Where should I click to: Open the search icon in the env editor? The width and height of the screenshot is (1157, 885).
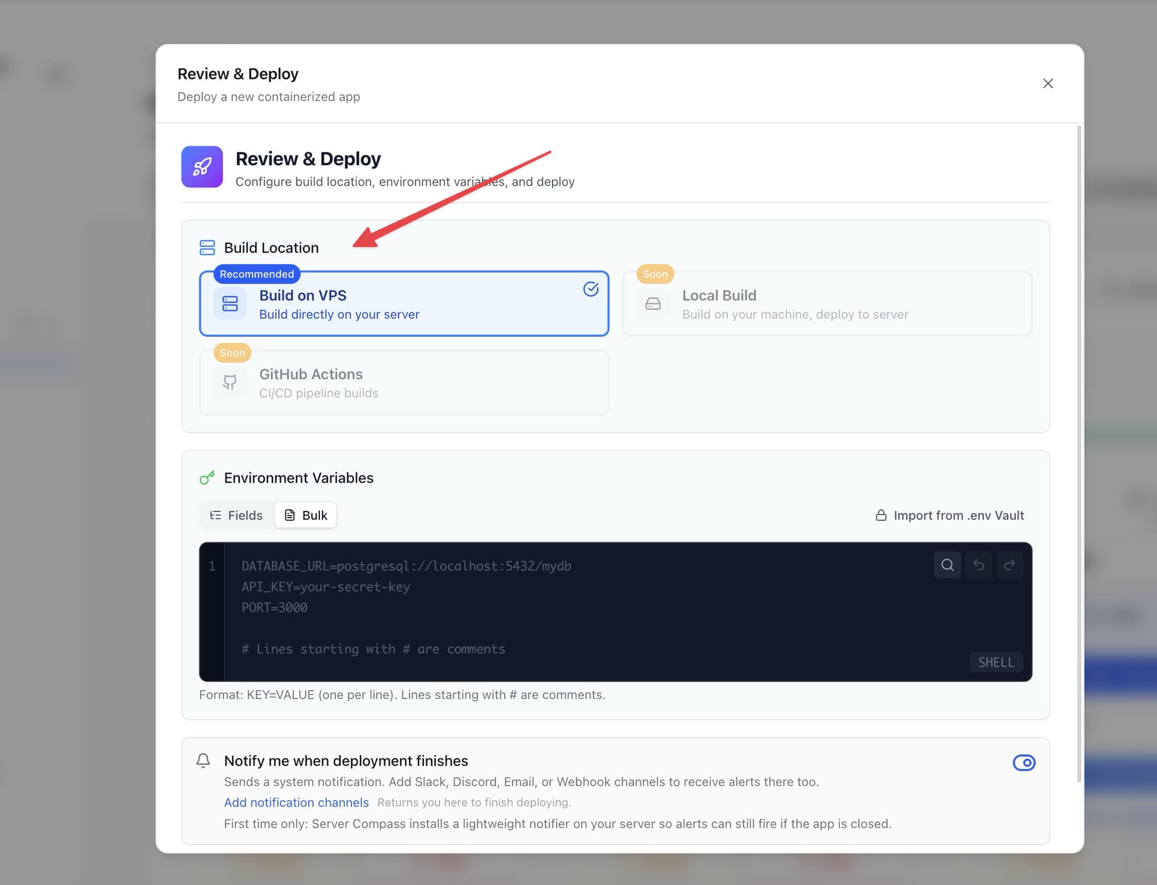(x=947, y=564)
